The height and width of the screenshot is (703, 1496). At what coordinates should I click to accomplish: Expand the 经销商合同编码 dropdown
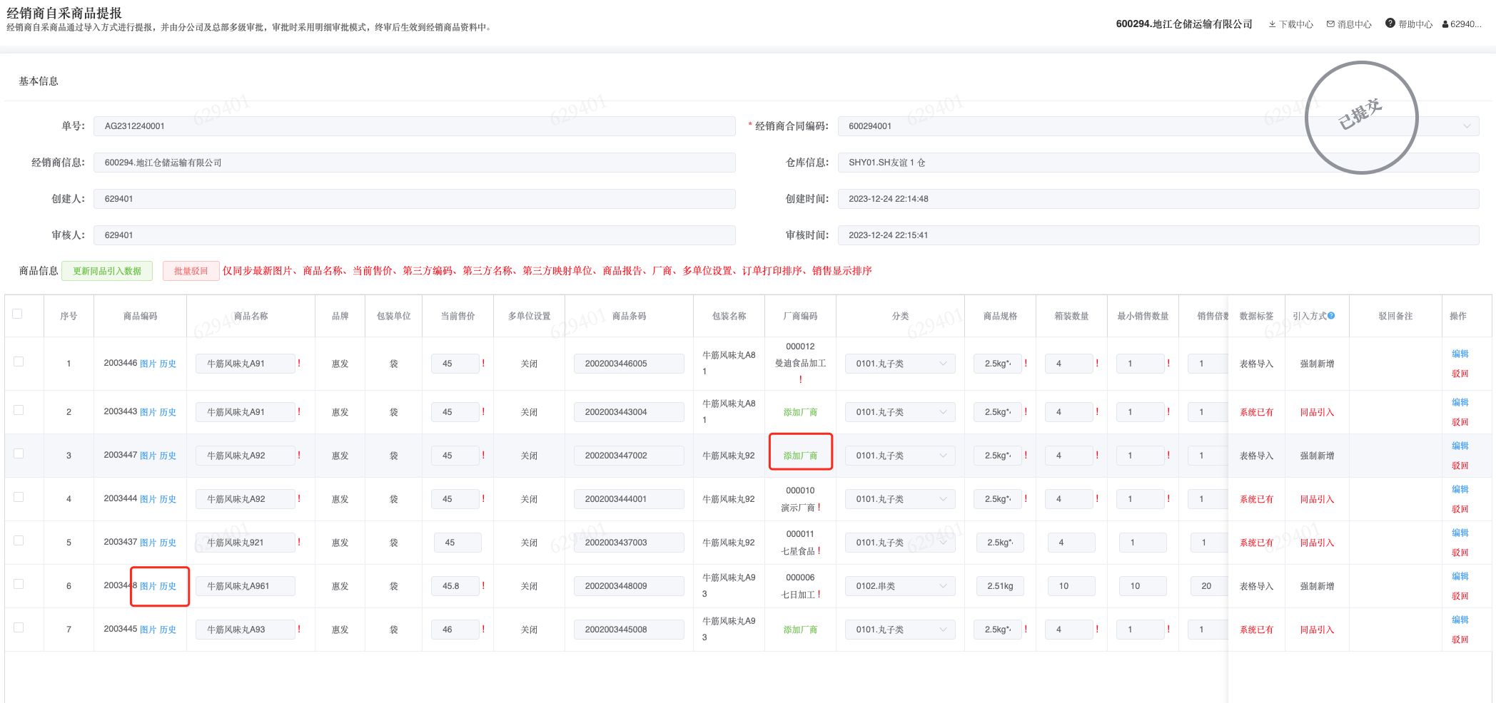[x=1467, y=126]
